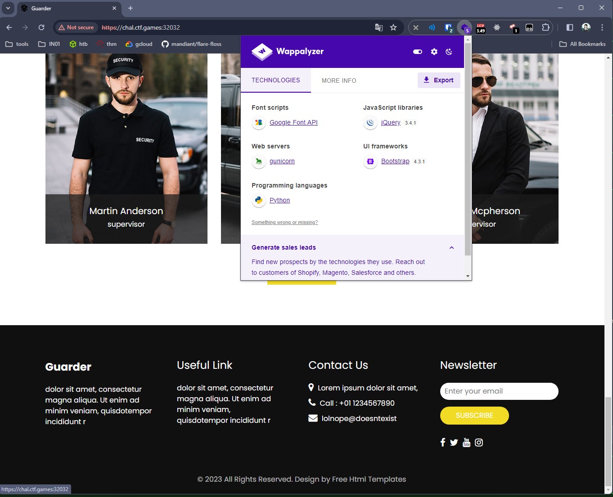Click the Export button
The width and height of the screenshot is (613, 497).
pyautogui.click(x=439, y=80)
